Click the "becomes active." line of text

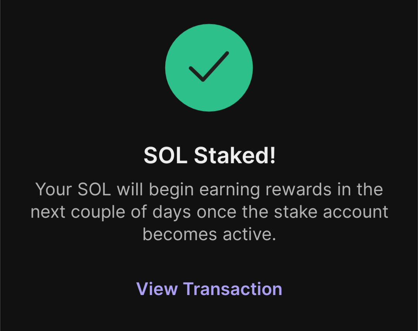[x=209, y=234]
